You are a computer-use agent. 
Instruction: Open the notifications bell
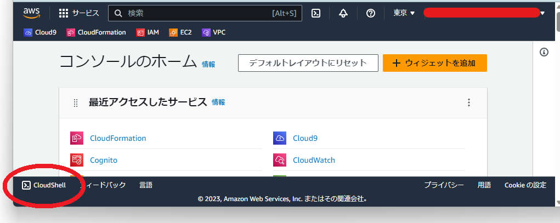343,13
